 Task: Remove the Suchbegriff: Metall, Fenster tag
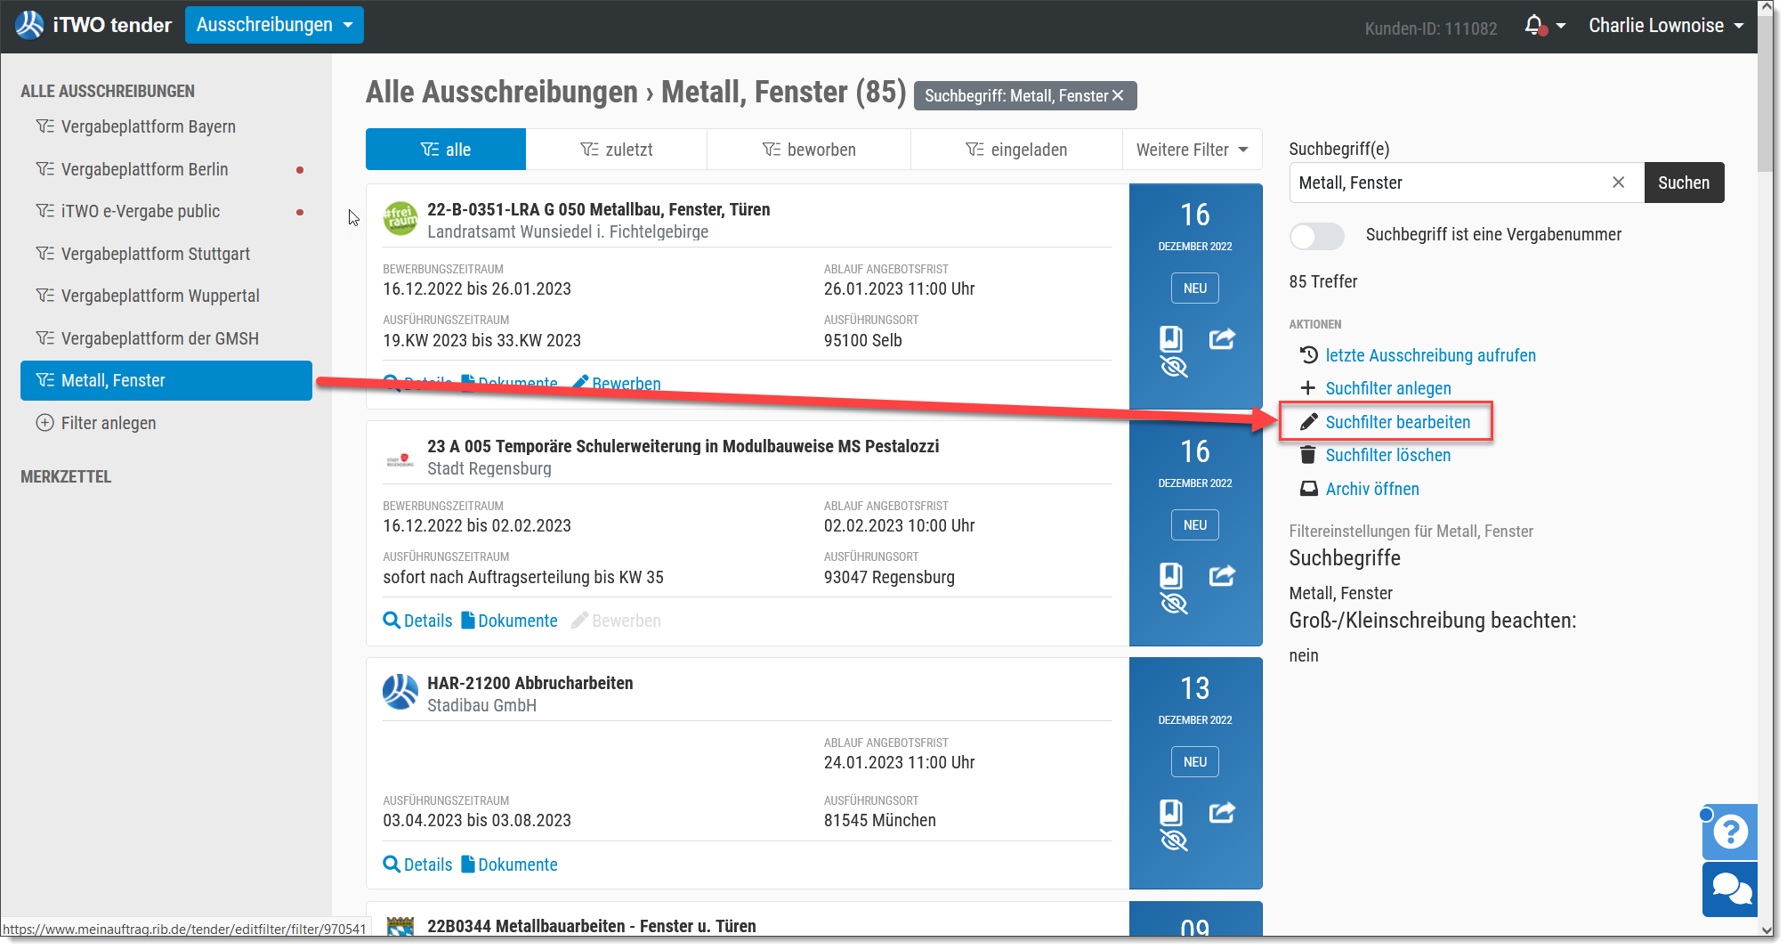[1118, 95]
